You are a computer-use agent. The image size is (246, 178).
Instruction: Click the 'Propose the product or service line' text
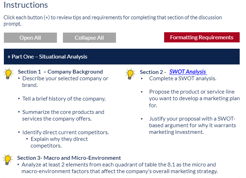(x=194, y=98)
